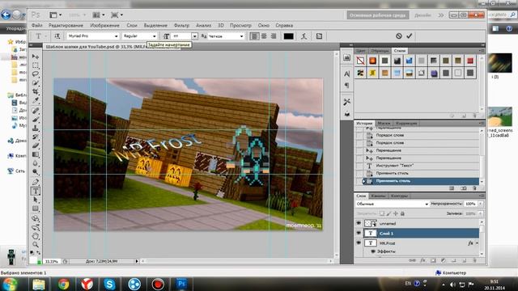Delete layer with the Layers trash icon
The height and width of the screenshot is (291, 518).
474,260
